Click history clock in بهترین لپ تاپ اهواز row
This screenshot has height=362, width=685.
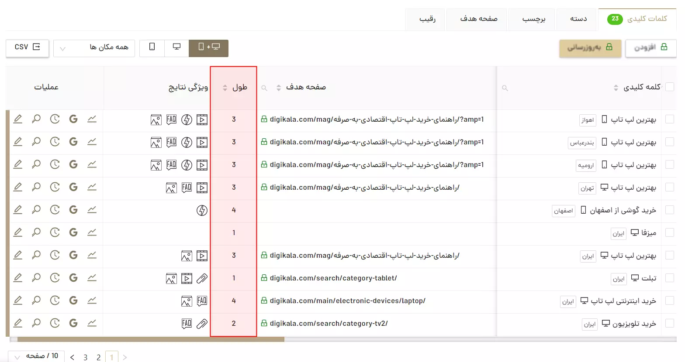(x=55, y=119)
